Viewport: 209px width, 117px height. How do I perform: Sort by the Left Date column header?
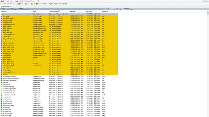72,11
